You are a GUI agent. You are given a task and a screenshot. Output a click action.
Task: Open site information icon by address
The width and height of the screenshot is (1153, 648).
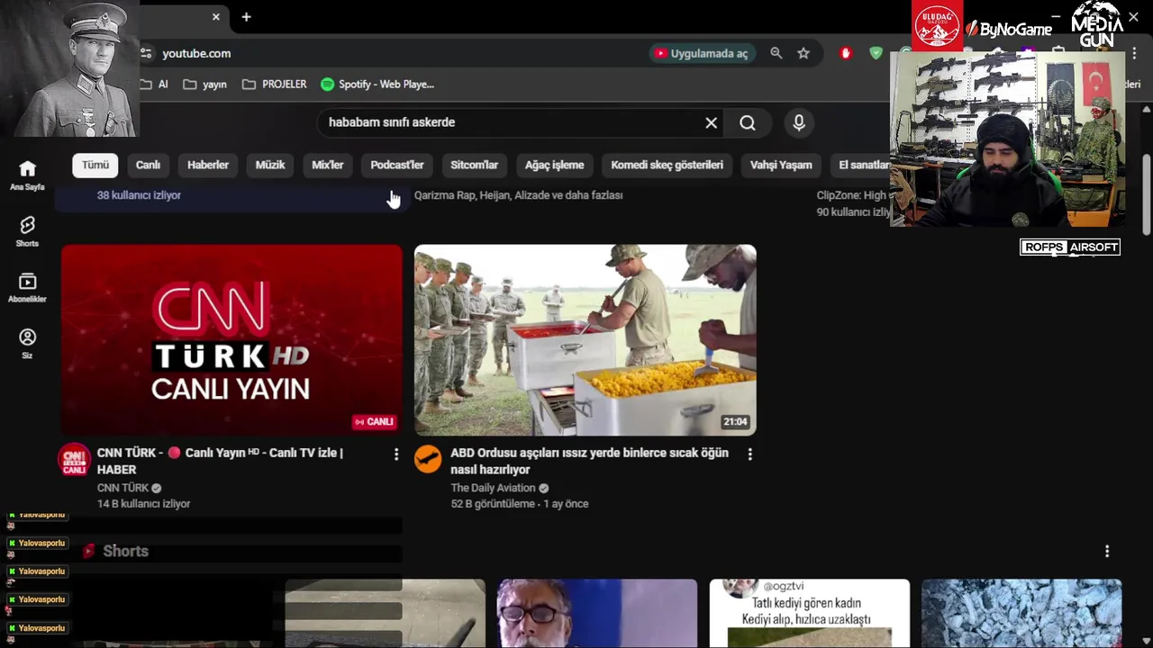click(147, 53)
